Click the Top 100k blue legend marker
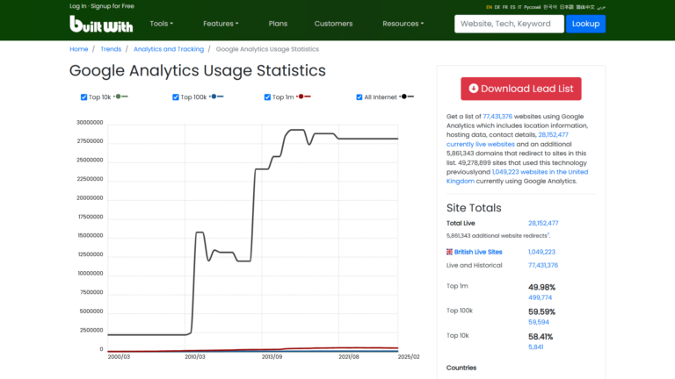This screenshot has width=675, height=379. 216,97
